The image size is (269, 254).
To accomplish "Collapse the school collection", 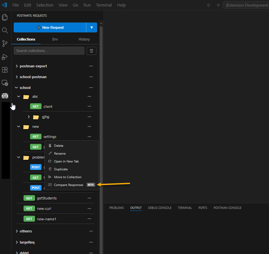I will (16, 87).
